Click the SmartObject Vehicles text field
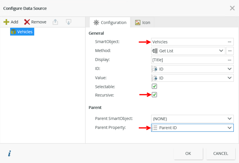The width and height of the screenshot is (239, 163). coord(188,42)
